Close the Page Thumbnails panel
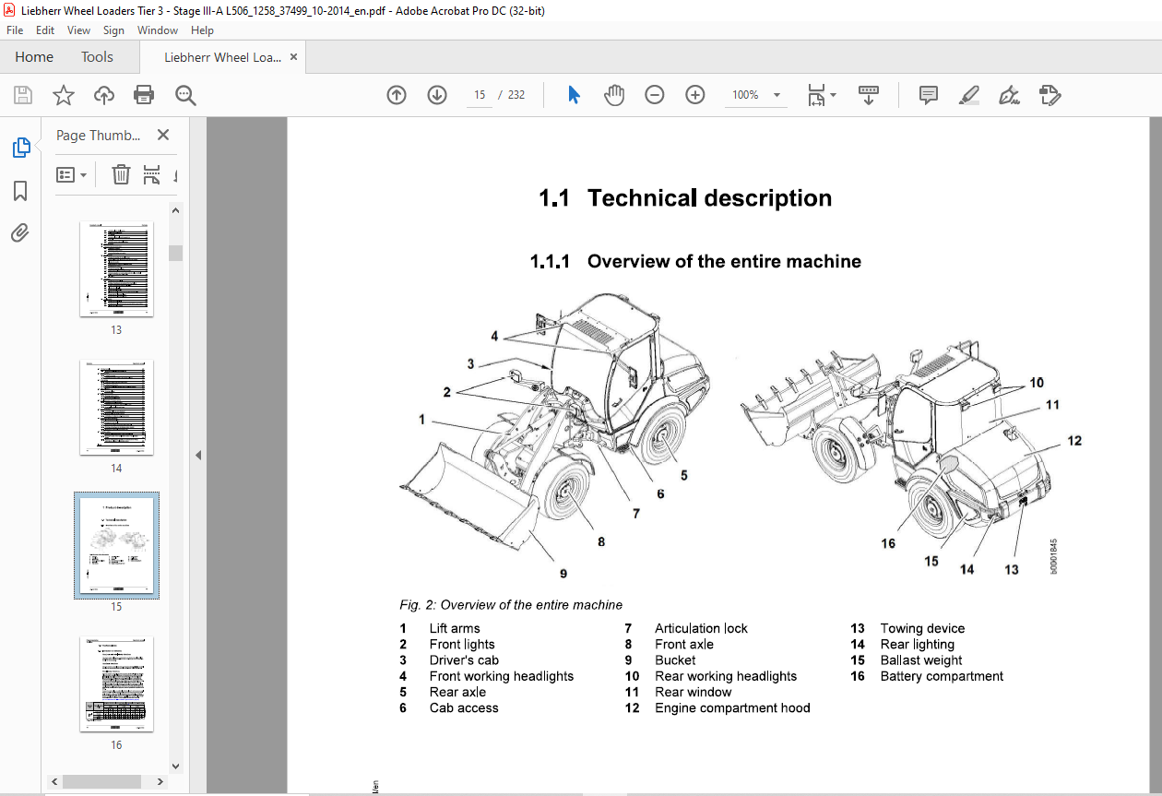 (163, 135)
